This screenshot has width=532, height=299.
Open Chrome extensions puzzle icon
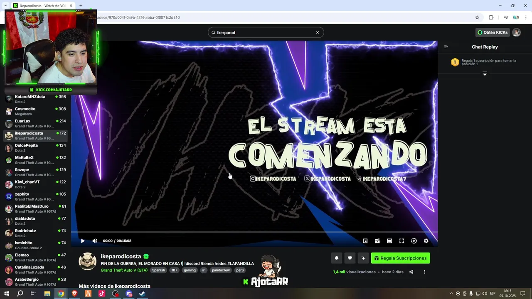click(491, 17)
